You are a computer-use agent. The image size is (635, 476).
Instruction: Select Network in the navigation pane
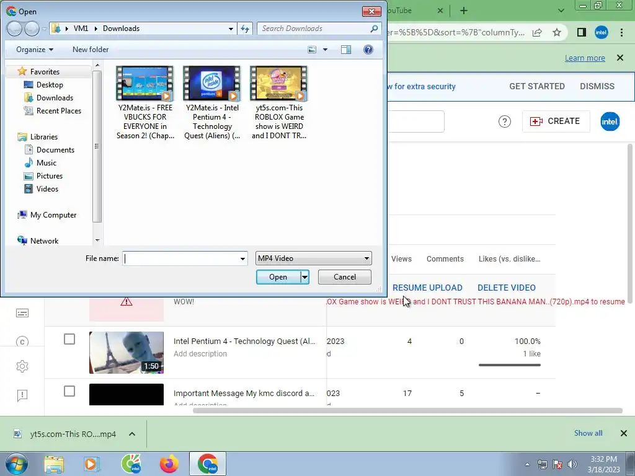44,241
